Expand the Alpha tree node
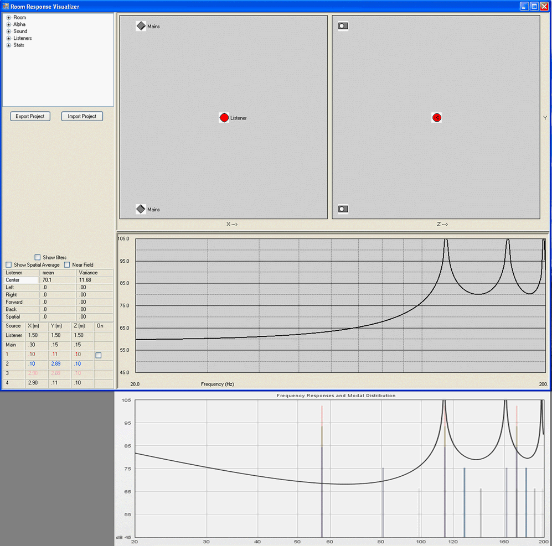 8,25
